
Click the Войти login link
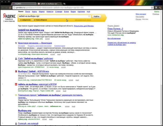pos(157,12)
